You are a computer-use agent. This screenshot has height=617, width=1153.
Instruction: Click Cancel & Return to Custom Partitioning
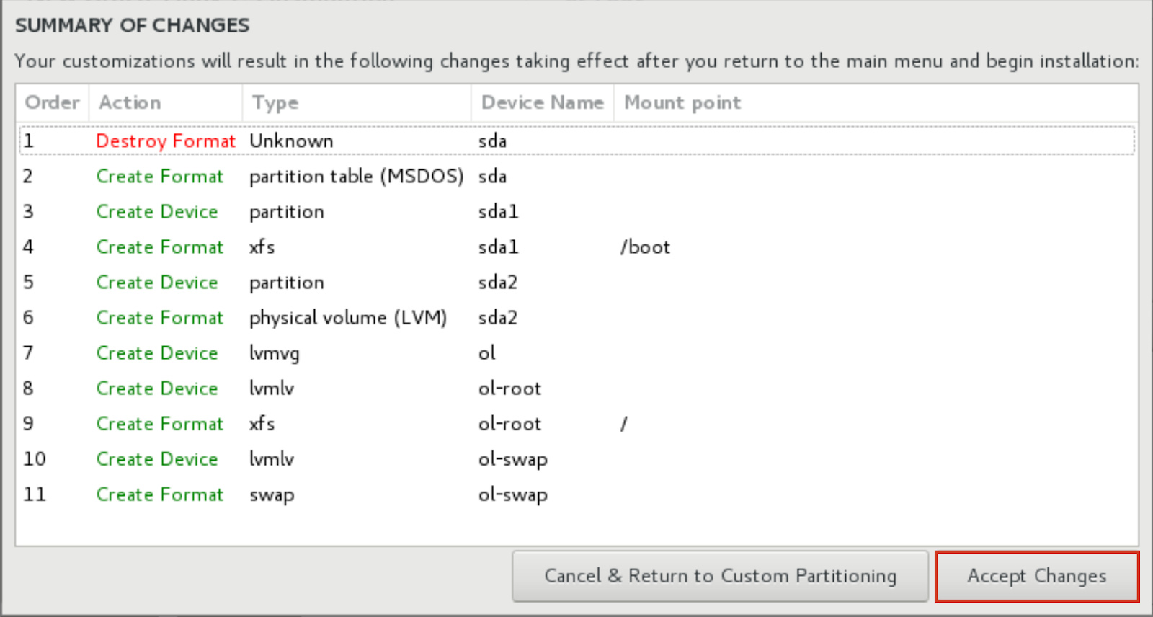pyautogui.click(x=720, y=577)
